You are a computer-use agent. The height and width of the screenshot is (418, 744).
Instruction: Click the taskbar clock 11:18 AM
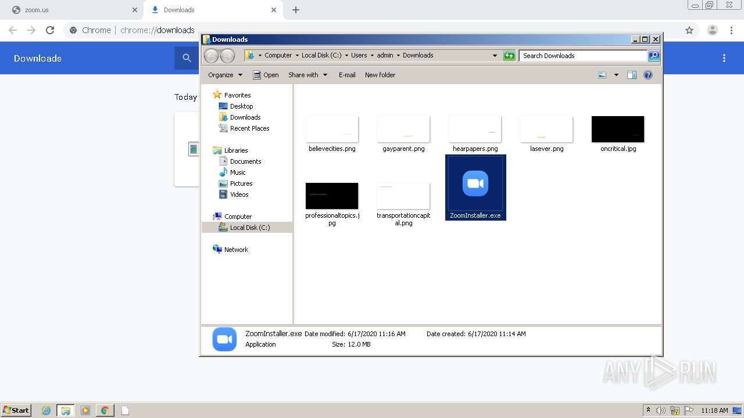714,410
